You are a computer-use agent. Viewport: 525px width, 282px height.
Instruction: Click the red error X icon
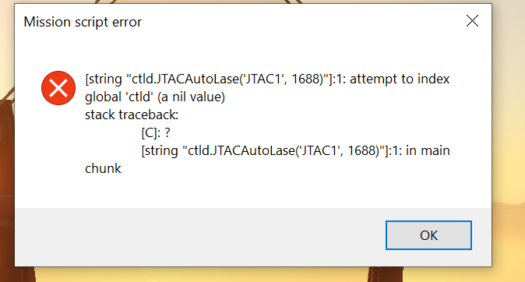(58, 88)
